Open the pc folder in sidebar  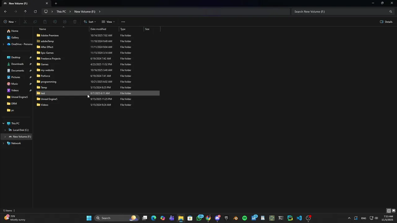pyautogui.click(x=12, y=110)
